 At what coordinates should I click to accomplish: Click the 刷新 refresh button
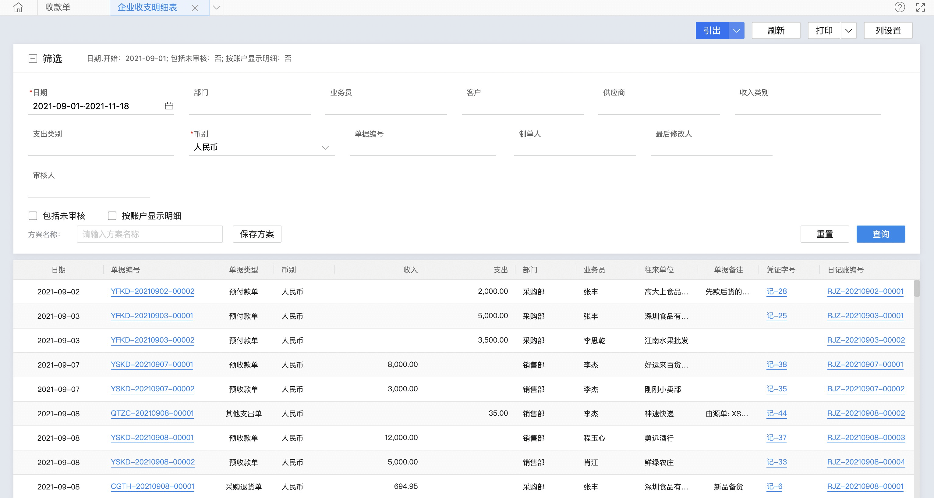776,30
